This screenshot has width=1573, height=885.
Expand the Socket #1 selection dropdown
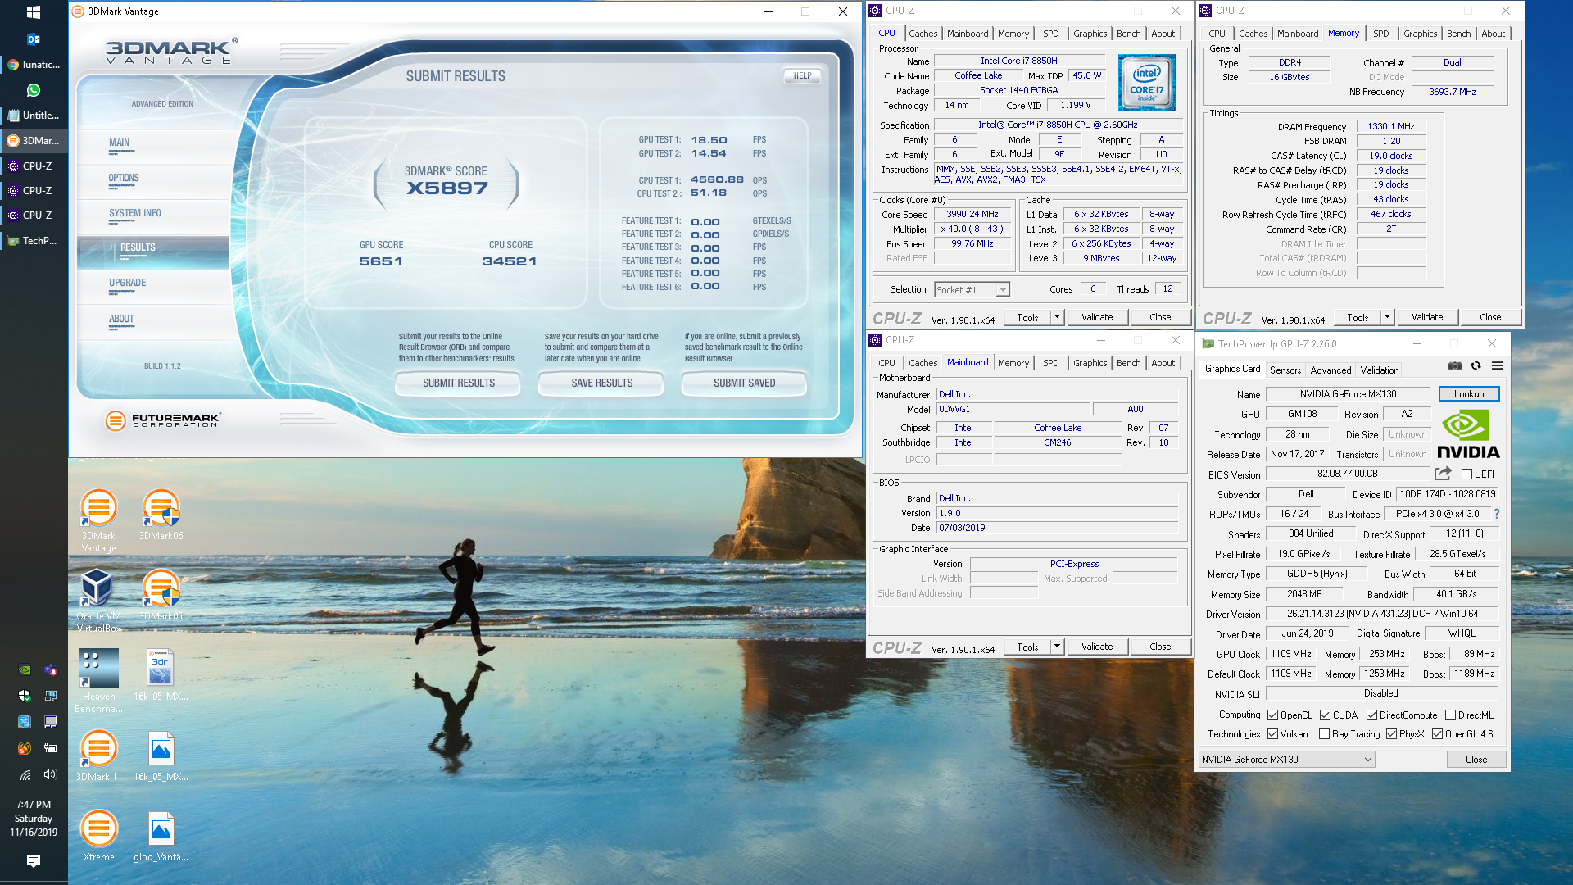(972, 289)
